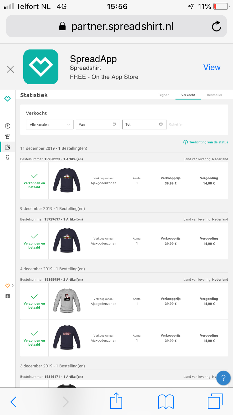Open the Van date field
Image resolution: width=233 pixels, height=415 pixels.
click(98, 124)
